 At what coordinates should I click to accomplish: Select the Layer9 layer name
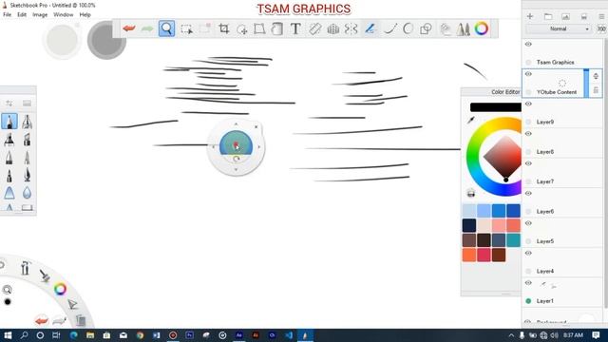544,122
